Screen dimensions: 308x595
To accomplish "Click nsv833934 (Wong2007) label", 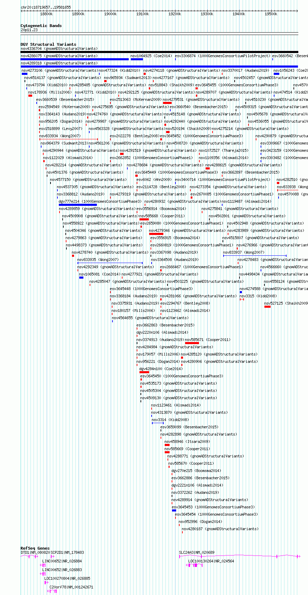I will click(60, 136).
